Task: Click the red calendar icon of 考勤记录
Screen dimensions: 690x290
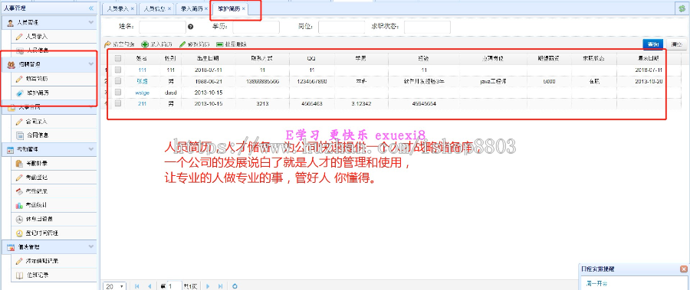Action: point(19,191)
